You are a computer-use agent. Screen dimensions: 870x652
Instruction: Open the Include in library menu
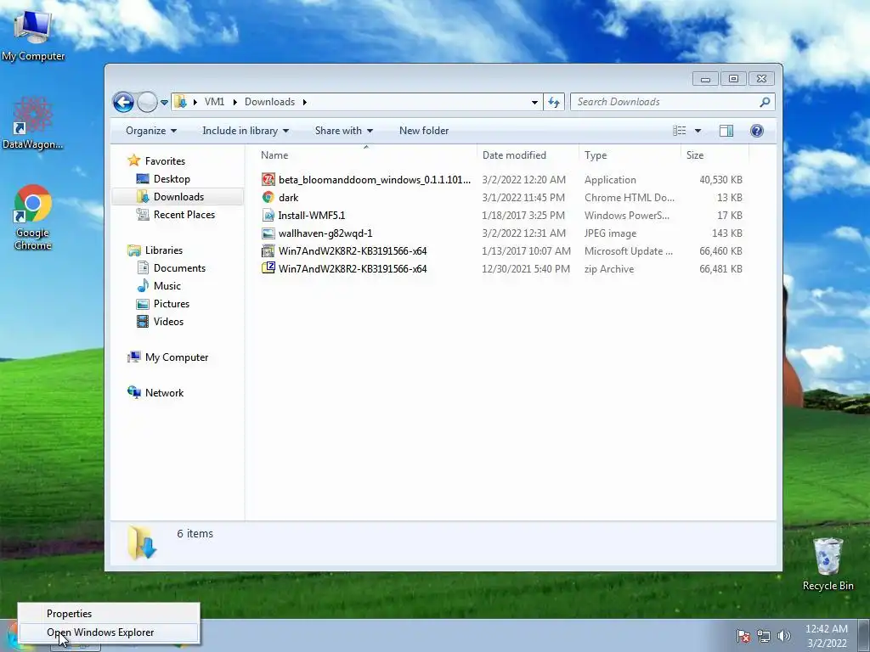tap(246, 131)
